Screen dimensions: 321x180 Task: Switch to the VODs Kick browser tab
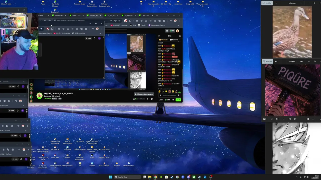click(76, 15)
